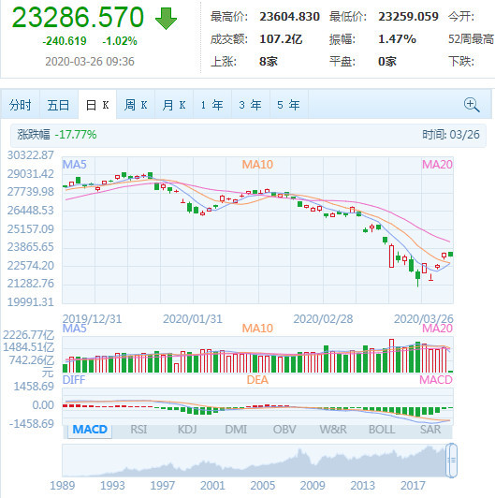The image size is (495, 498).
Task: Click the last candlestick on the price chart
Action: [x=450, y=254]
